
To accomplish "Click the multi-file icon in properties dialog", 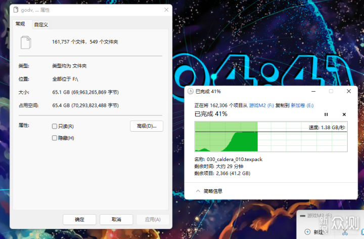I will 26,43.
